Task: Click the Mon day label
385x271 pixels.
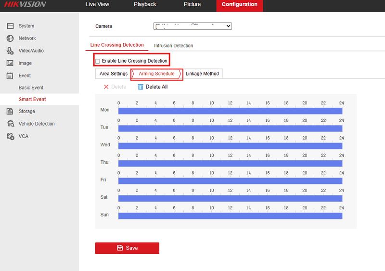Action: pyautogui.click(x=105, y=110)
